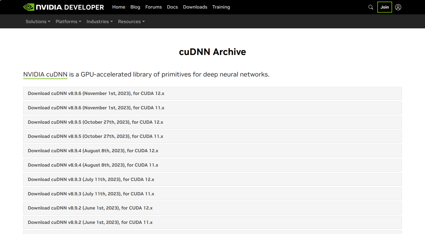Open the search icon in the header
The width and height of the screenshot is (425, 234).
pos(371,7)
